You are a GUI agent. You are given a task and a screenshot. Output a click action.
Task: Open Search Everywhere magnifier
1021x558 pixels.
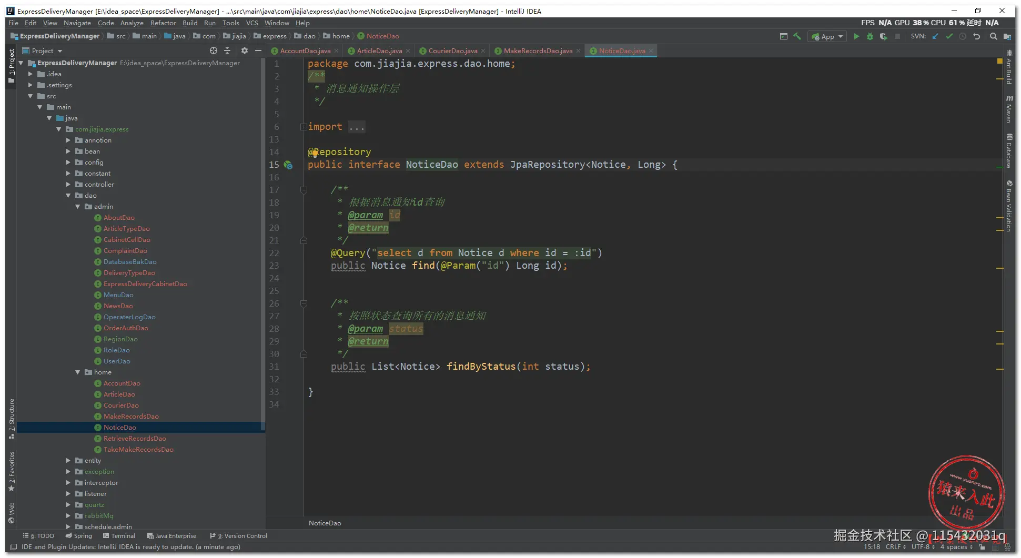pos(993,36)
